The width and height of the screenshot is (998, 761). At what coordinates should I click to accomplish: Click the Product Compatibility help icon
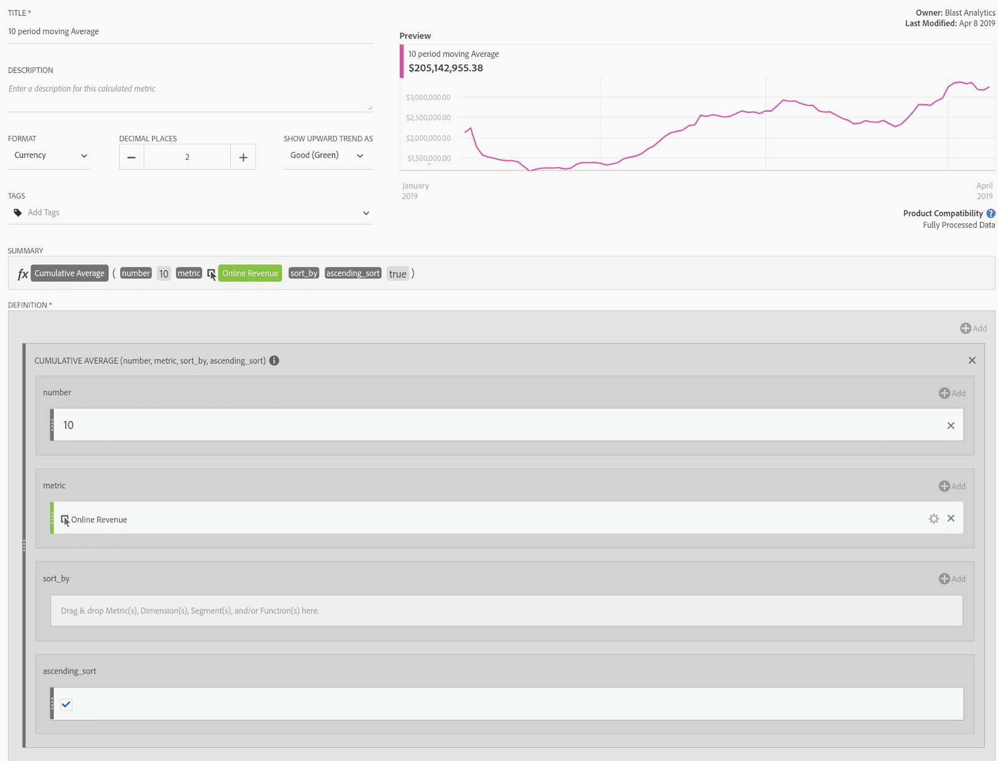pyautogui.click(x=991, y=213)
